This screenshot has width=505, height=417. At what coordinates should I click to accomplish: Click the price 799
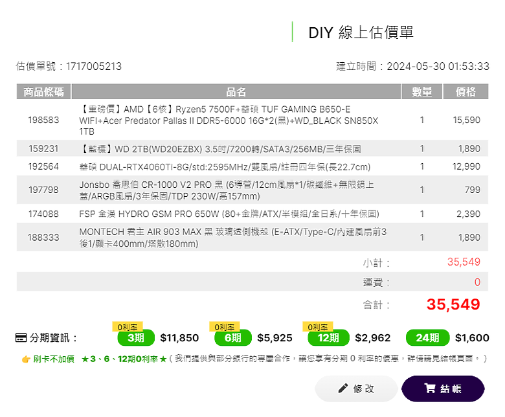[473, 190]
